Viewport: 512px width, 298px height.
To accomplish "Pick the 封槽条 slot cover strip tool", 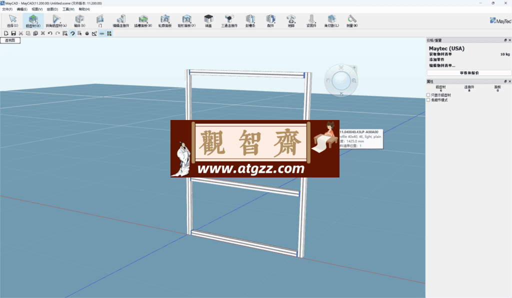I will 250,21.
